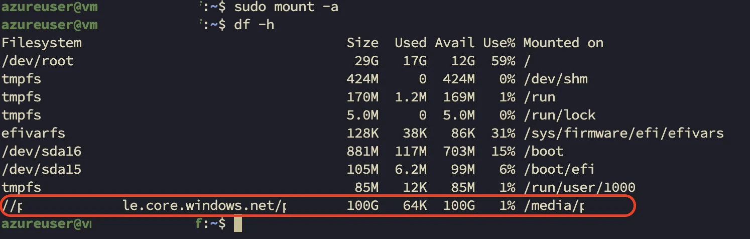Image resolution: width=750 pixels, height=239 pixels.
Task: Click the '100G' size value
Action: pyautogui.click(x=362, y=206)
